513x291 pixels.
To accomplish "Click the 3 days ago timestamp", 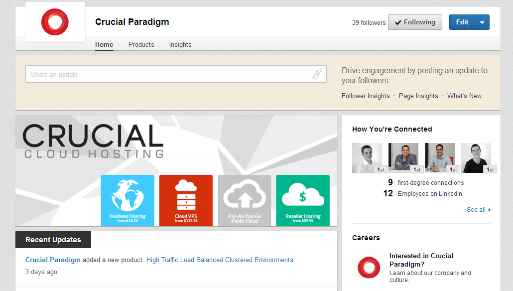I will 41,272.
